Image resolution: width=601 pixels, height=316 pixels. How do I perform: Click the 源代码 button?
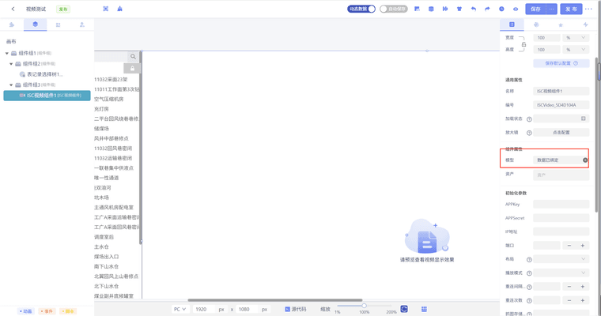296,309
